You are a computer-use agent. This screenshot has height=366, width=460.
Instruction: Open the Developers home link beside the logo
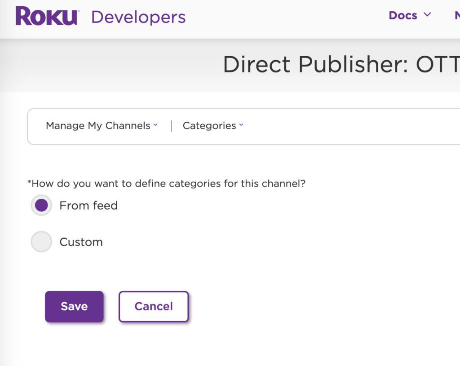pyautogui.click(x=138, y=18)
